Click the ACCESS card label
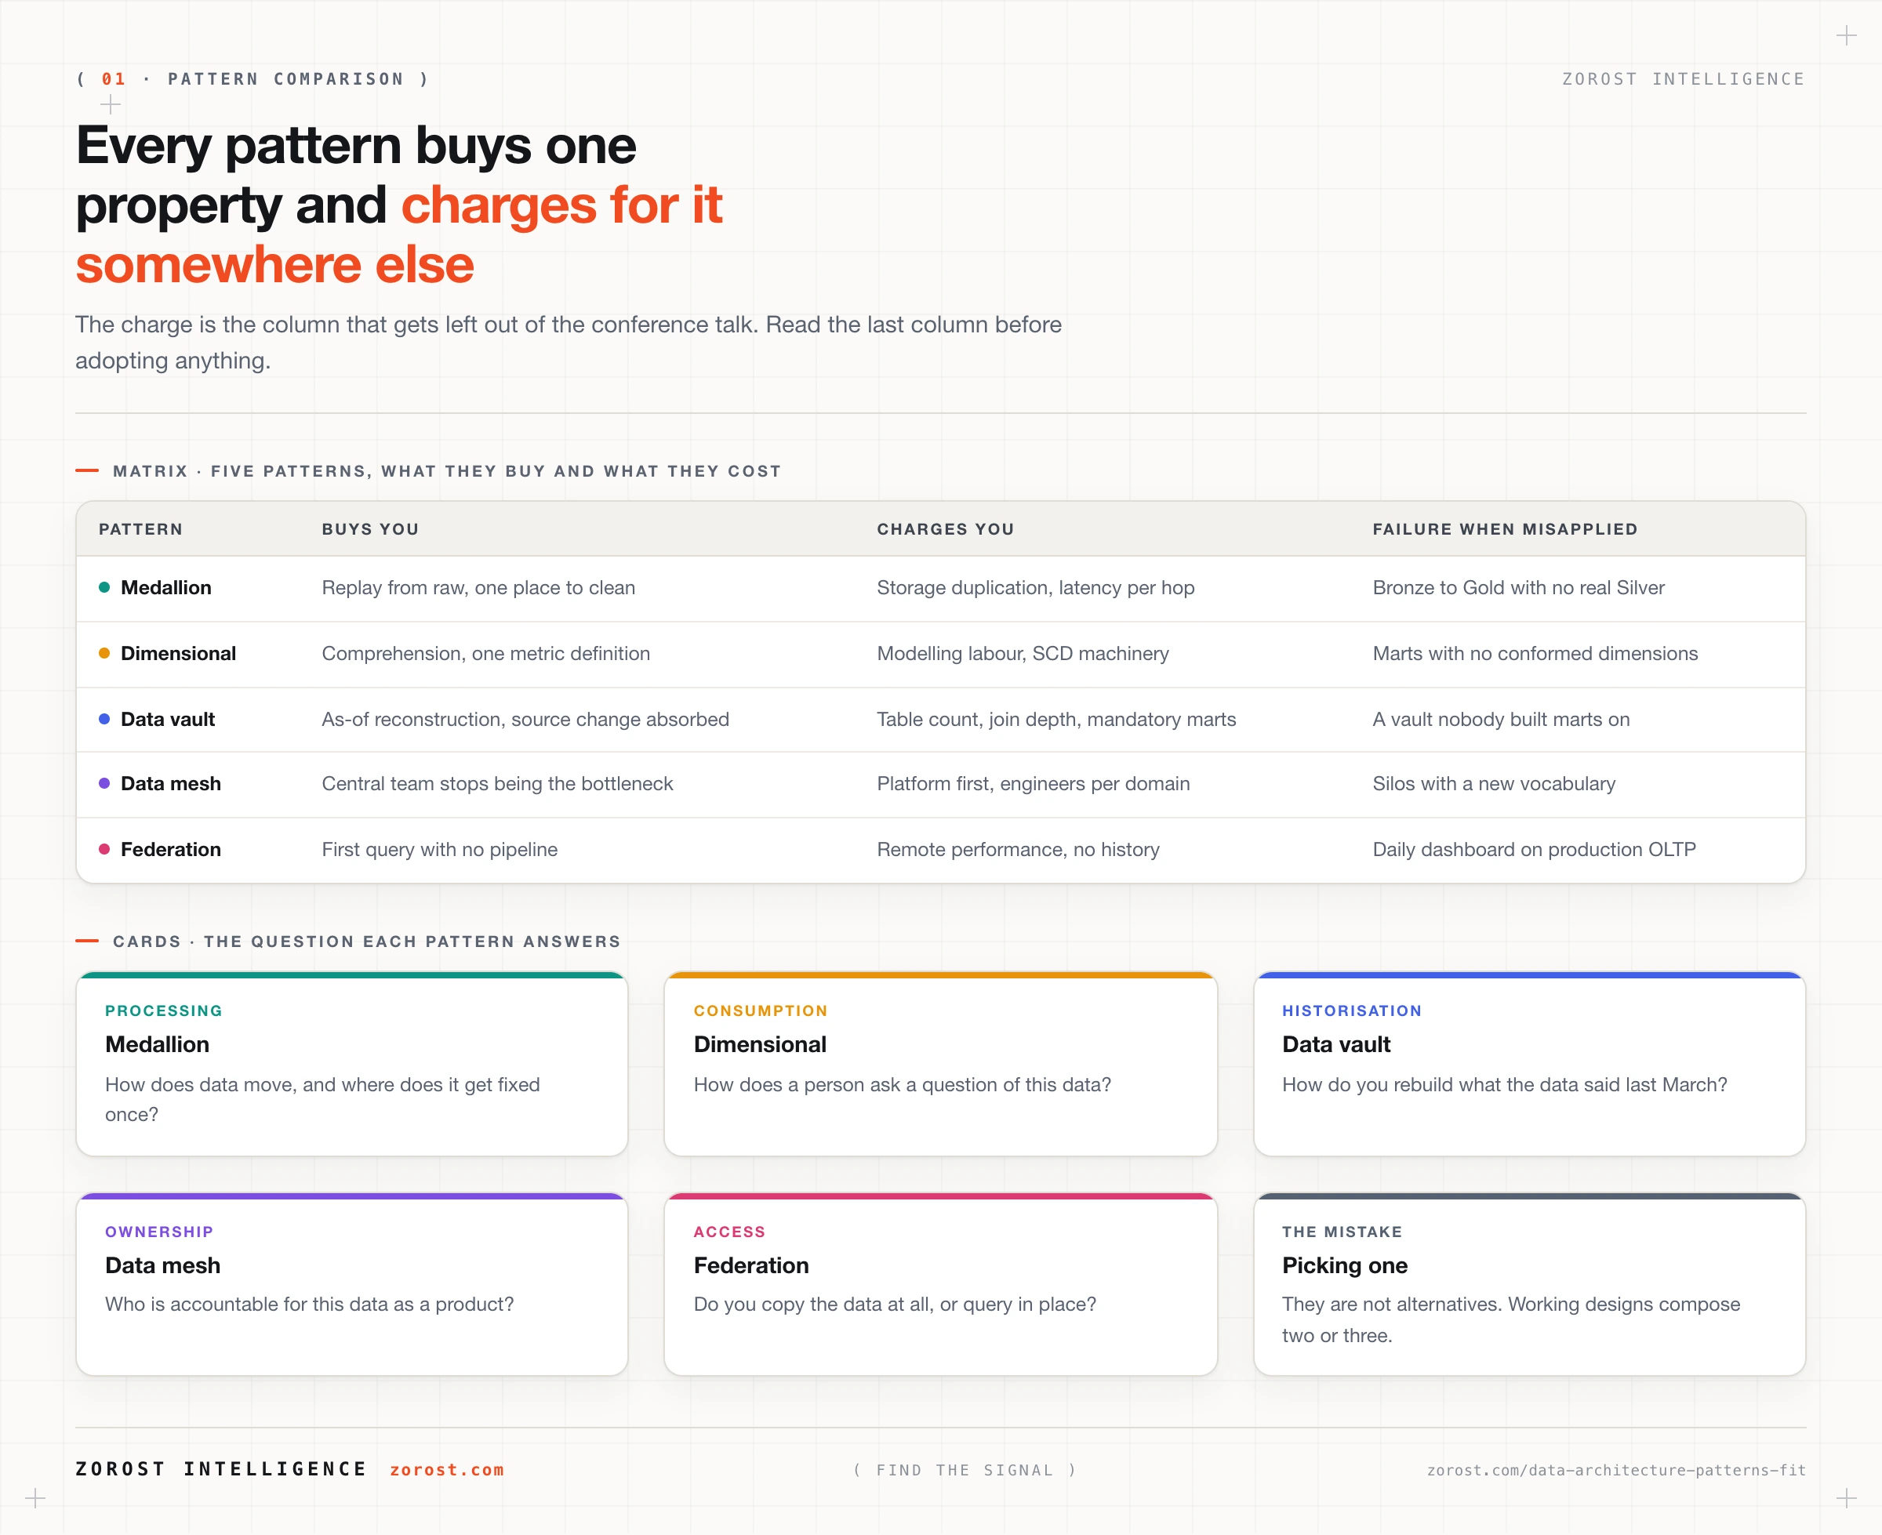 pos(728,1232)
